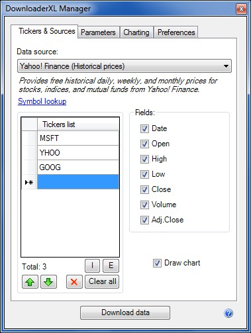Uncheck the Low field checkbox
Image resolution: width=251 pixels, height=333 pixels.
click(144, 174)
